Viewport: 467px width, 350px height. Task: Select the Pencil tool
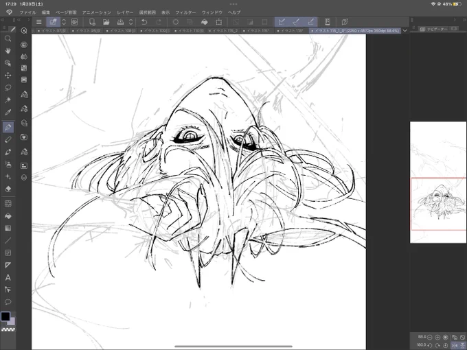tap(8, 139)
